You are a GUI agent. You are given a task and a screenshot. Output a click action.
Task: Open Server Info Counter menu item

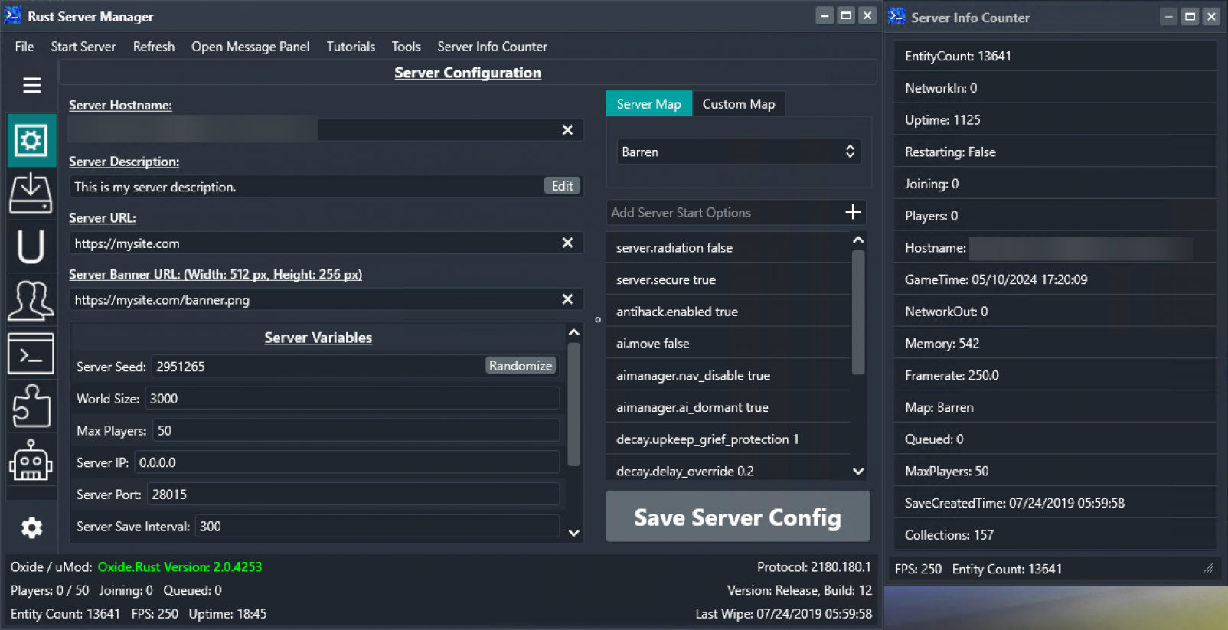click(492, 47)
